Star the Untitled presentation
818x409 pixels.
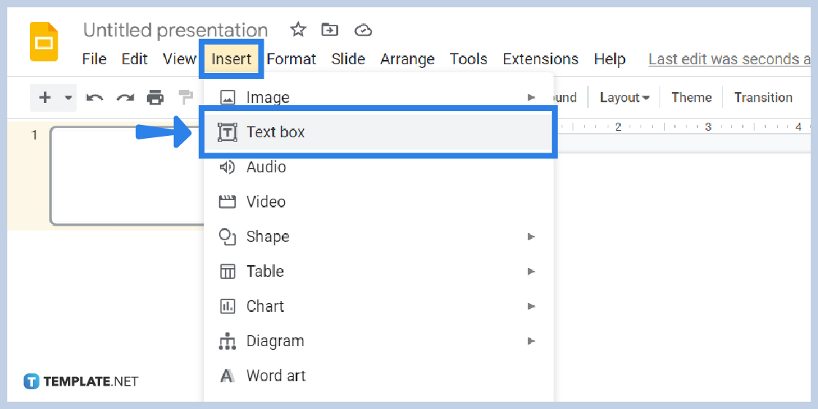click(298, 30)
